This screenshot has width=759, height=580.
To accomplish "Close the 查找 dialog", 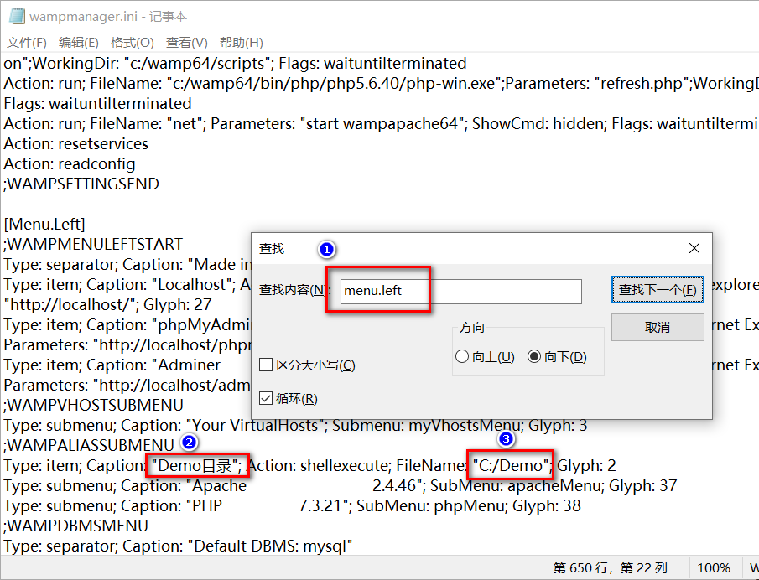I will click(694, 248).
